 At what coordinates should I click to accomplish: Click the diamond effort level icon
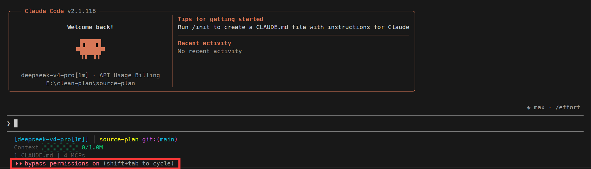pos(529,108)
